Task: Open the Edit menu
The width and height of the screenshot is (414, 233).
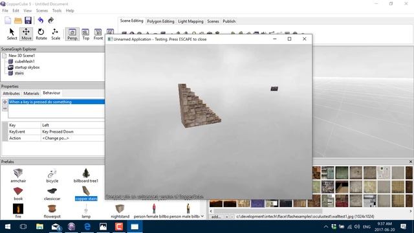Action: coord(16,10)
